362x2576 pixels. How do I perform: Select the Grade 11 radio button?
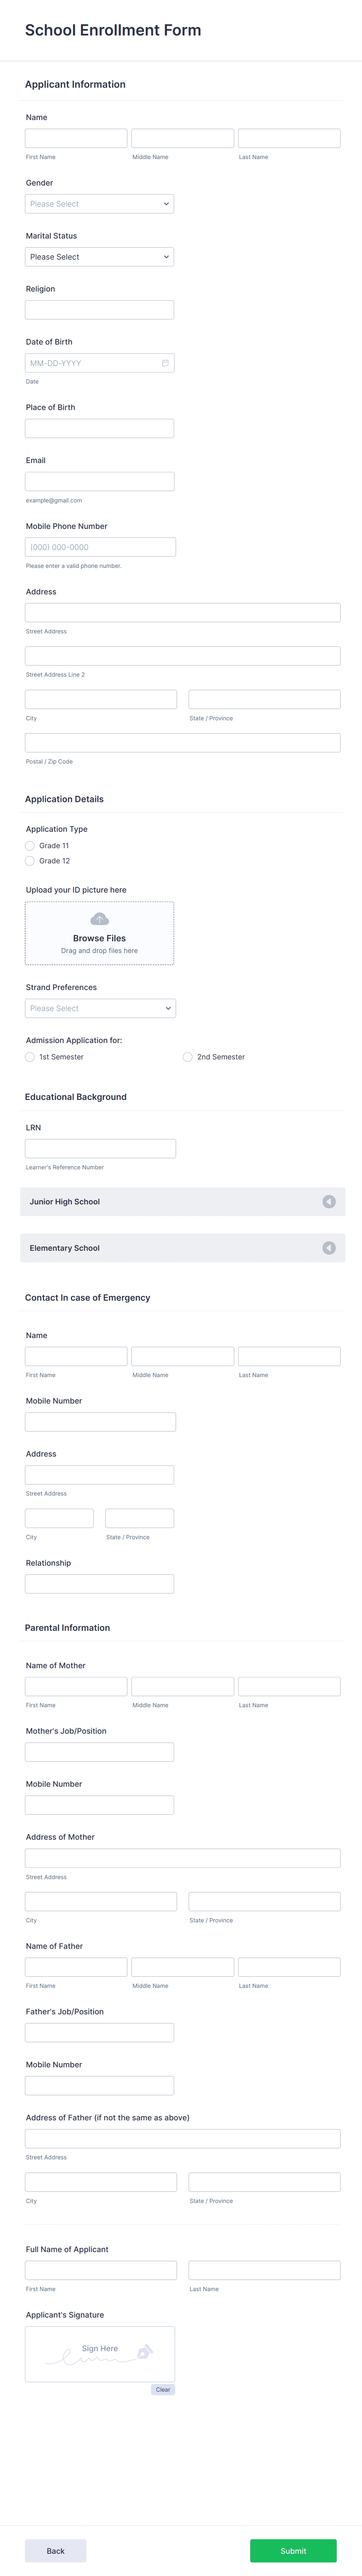pos(30,845)
